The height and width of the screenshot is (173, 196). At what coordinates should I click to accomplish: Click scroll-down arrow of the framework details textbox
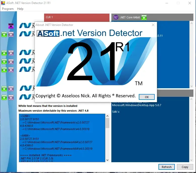tap(107, 160)
